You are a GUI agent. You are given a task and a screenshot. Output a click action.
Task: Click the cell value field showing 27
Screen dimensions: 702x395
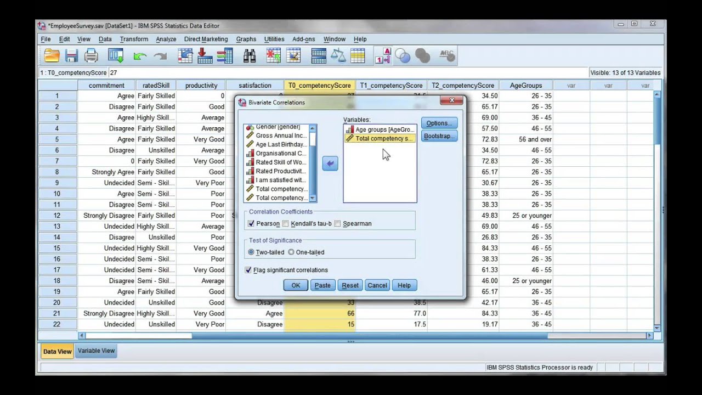tap(348, 72)
